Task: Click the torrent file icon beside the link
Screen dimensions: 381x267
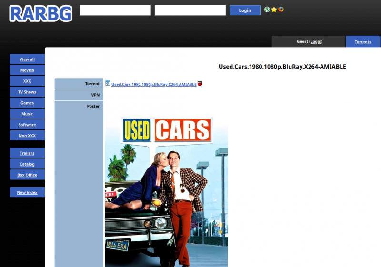Action: (x=108, y=83)
